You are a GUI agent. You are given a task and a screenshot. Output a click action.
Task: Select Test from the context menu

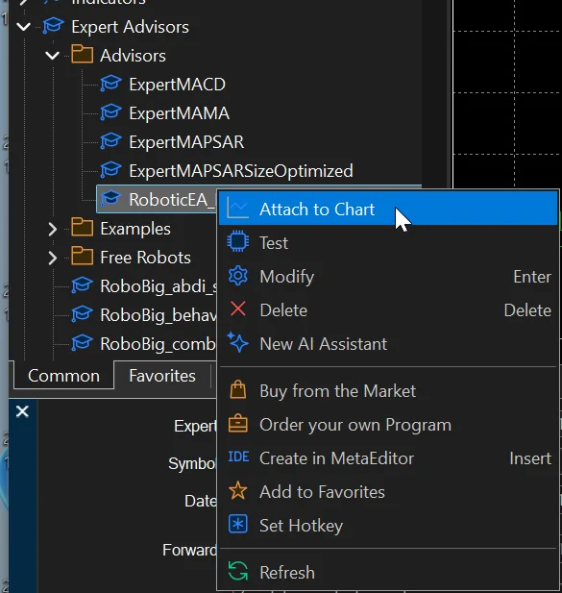point(388,243)
